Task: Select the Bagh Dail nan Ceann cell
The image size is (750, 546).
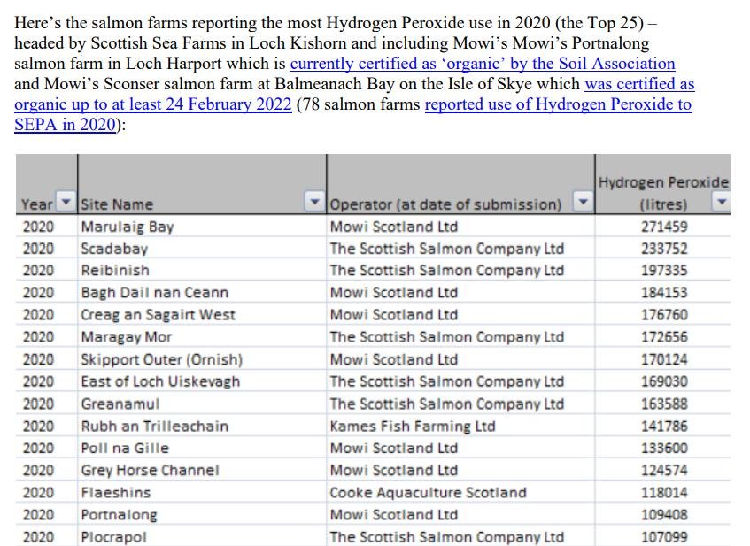Action: [154, 293]
